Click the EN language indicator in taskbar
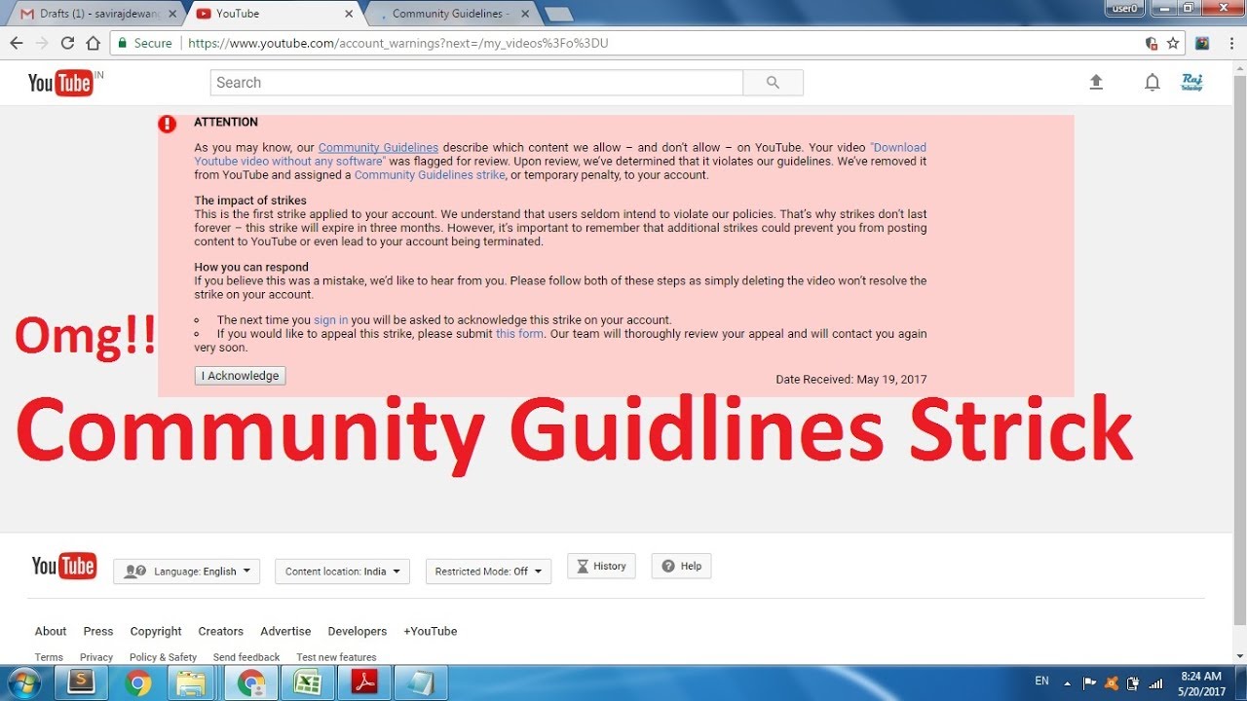 click(1041, 681)
